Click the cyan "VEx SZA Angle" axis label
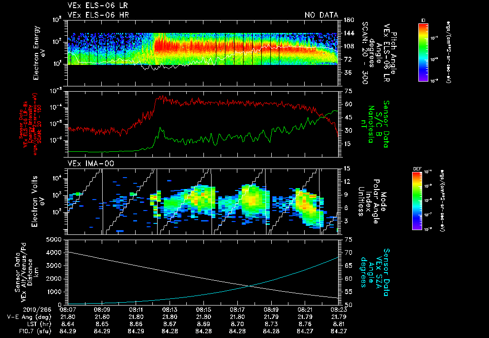 (x=374, y=272)
